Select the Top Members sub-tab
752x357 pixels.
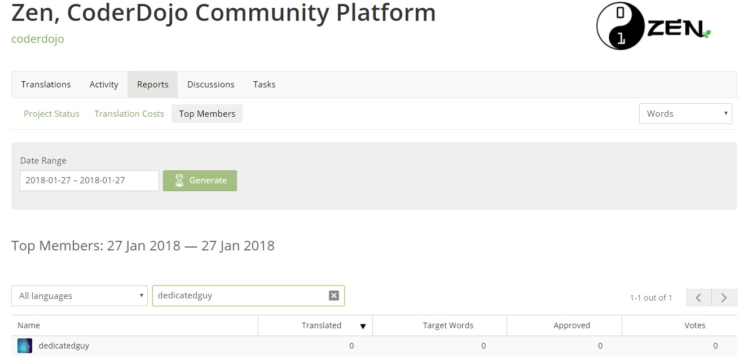click(x=207, y=113)
